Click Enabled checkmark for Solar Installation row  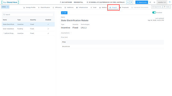(48, 29)
